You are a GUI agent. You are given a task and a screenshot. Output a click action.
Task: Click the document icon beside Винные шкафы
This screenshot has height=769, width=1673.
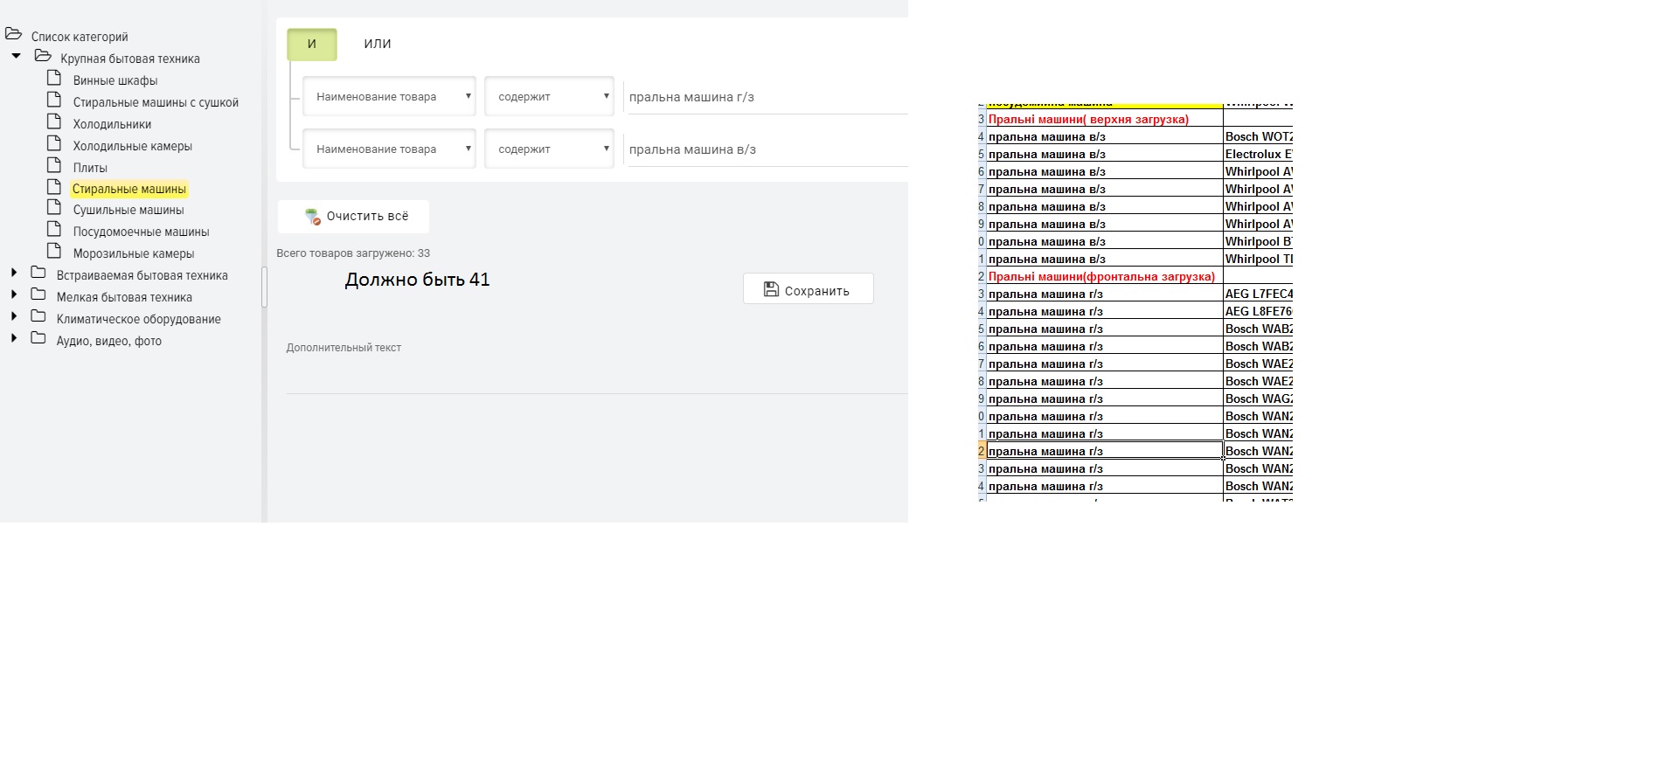point(54,78)
